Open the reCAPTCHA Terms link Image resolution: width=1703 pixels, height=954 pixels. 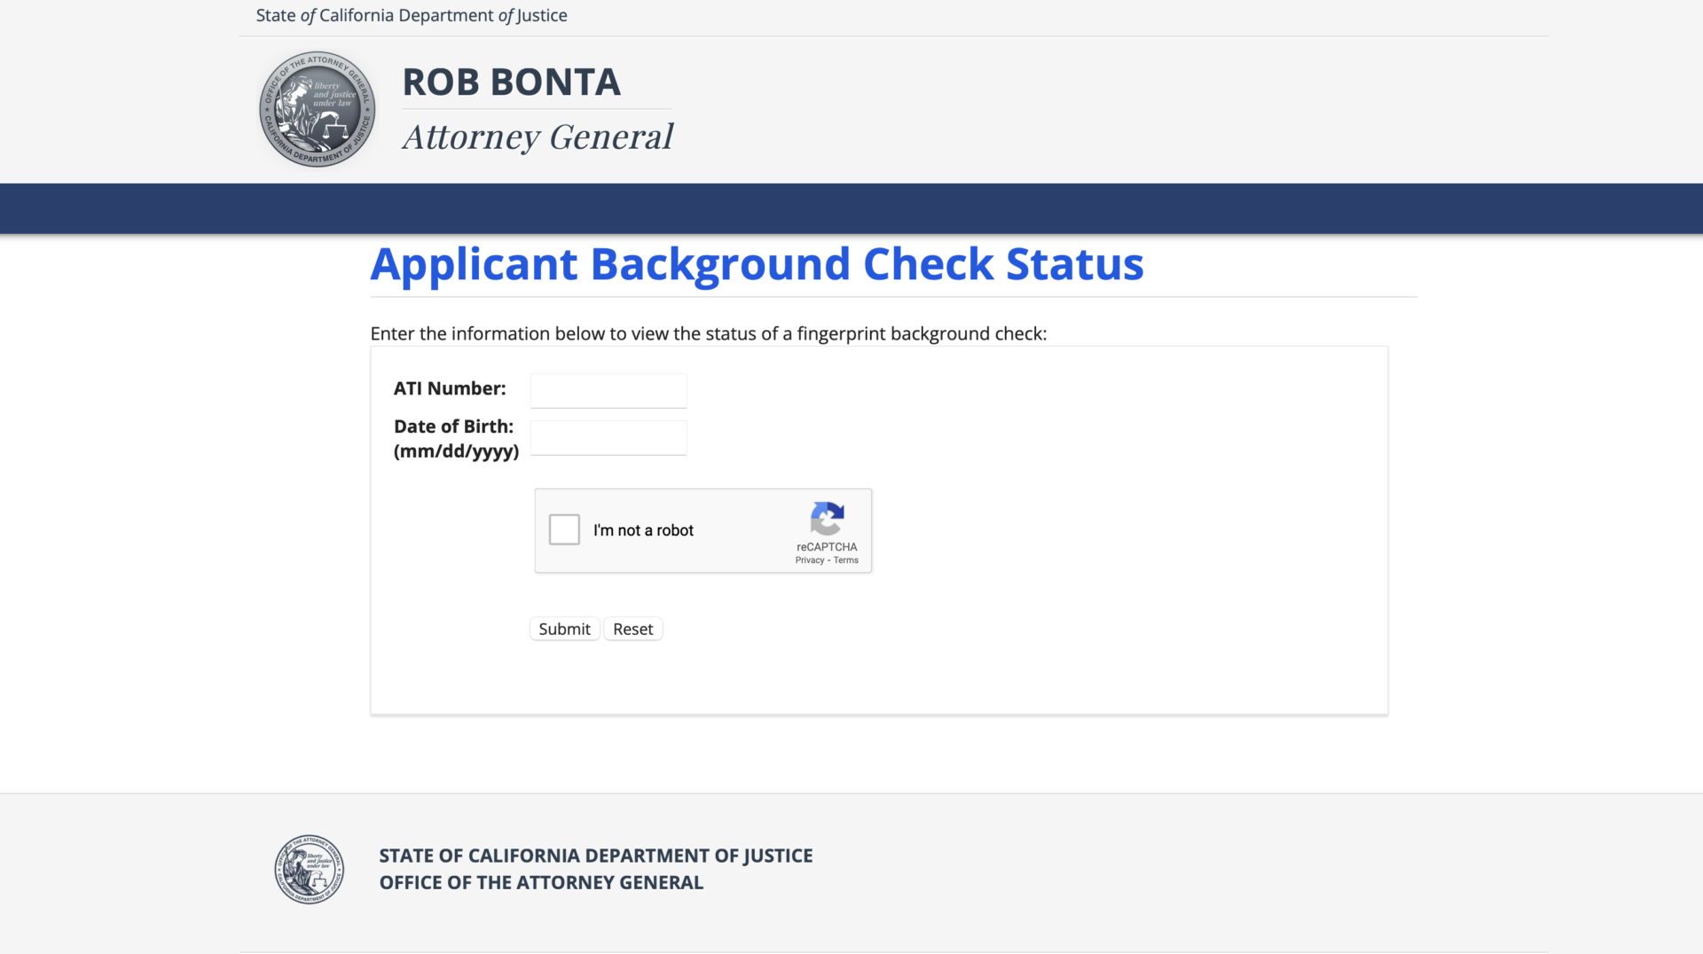pos(845,559)
